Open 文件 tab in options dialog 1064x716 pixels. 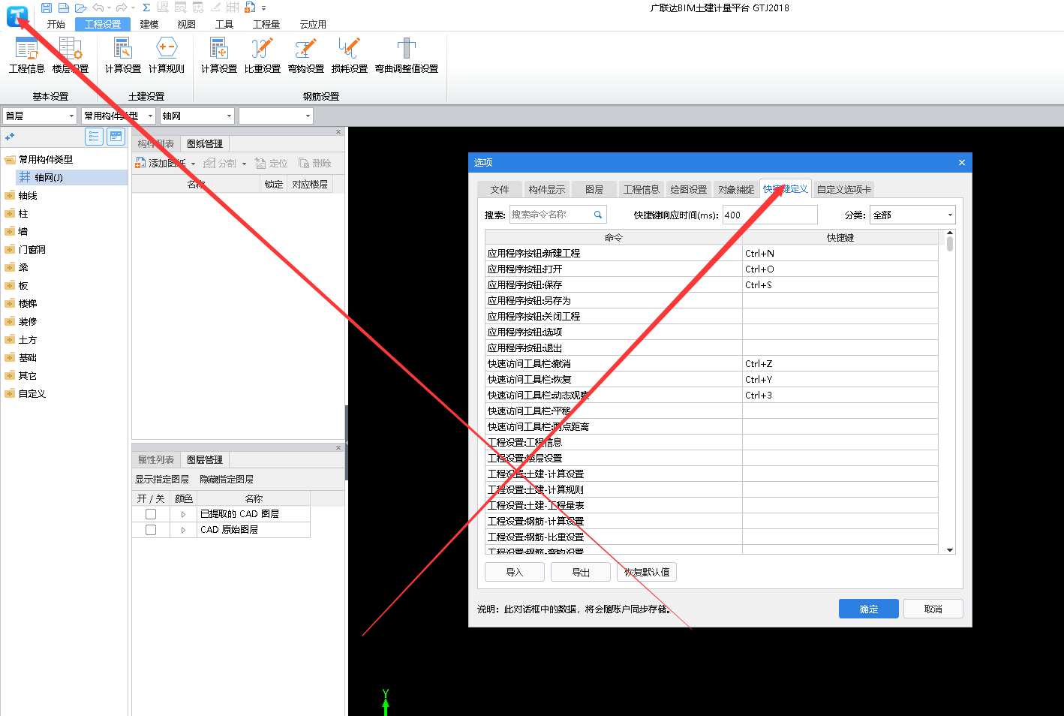pos(500,189)
